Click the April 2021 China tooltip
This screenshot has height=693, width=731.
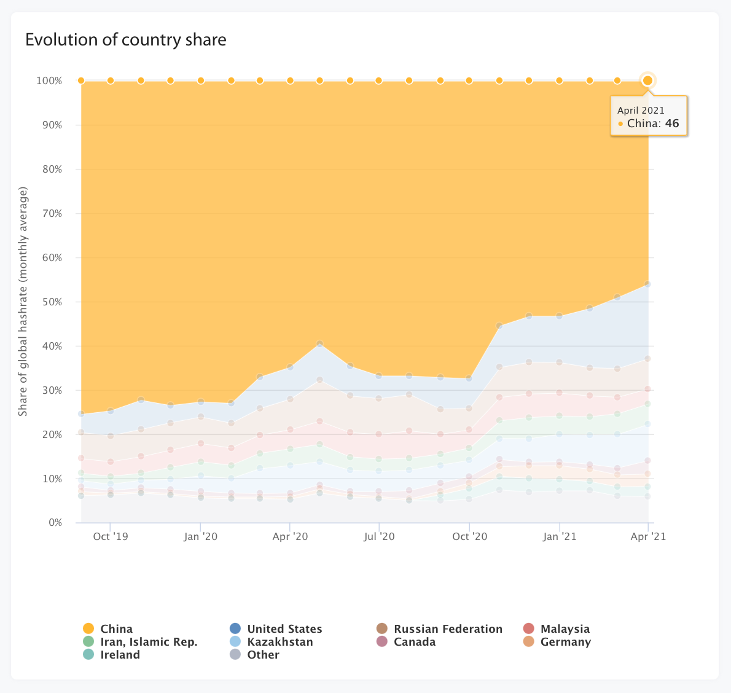click(649, 117)
